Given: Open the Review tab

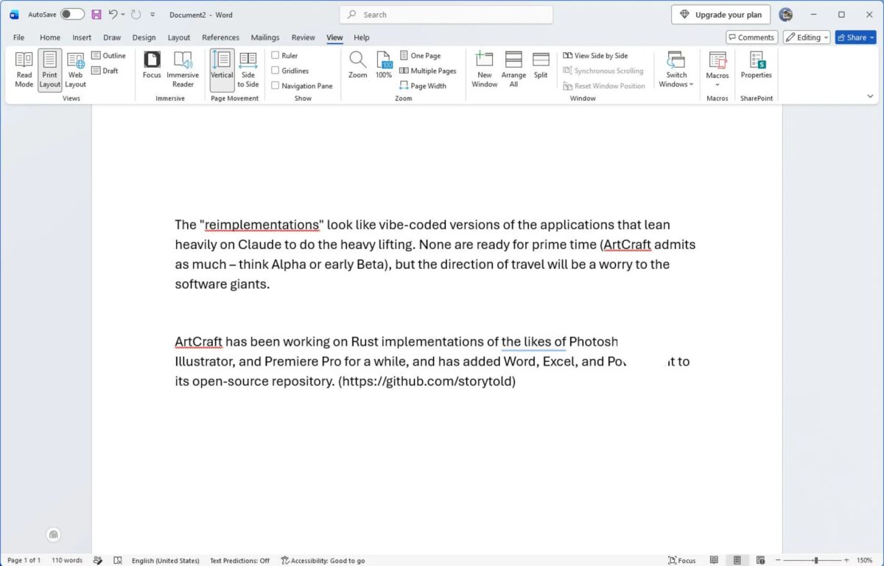Looking at the screenshot, I should tap(303, 38).
